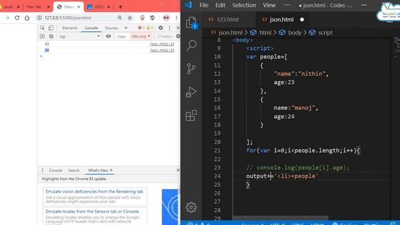
Task: Click html in the breadcrumb path
Action: click(265, 32)
